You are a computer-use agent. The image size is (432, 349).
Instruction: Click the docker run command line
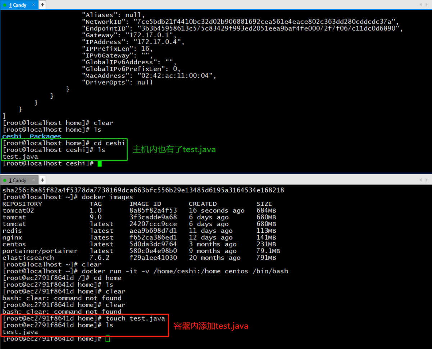(x=185, y=271)
